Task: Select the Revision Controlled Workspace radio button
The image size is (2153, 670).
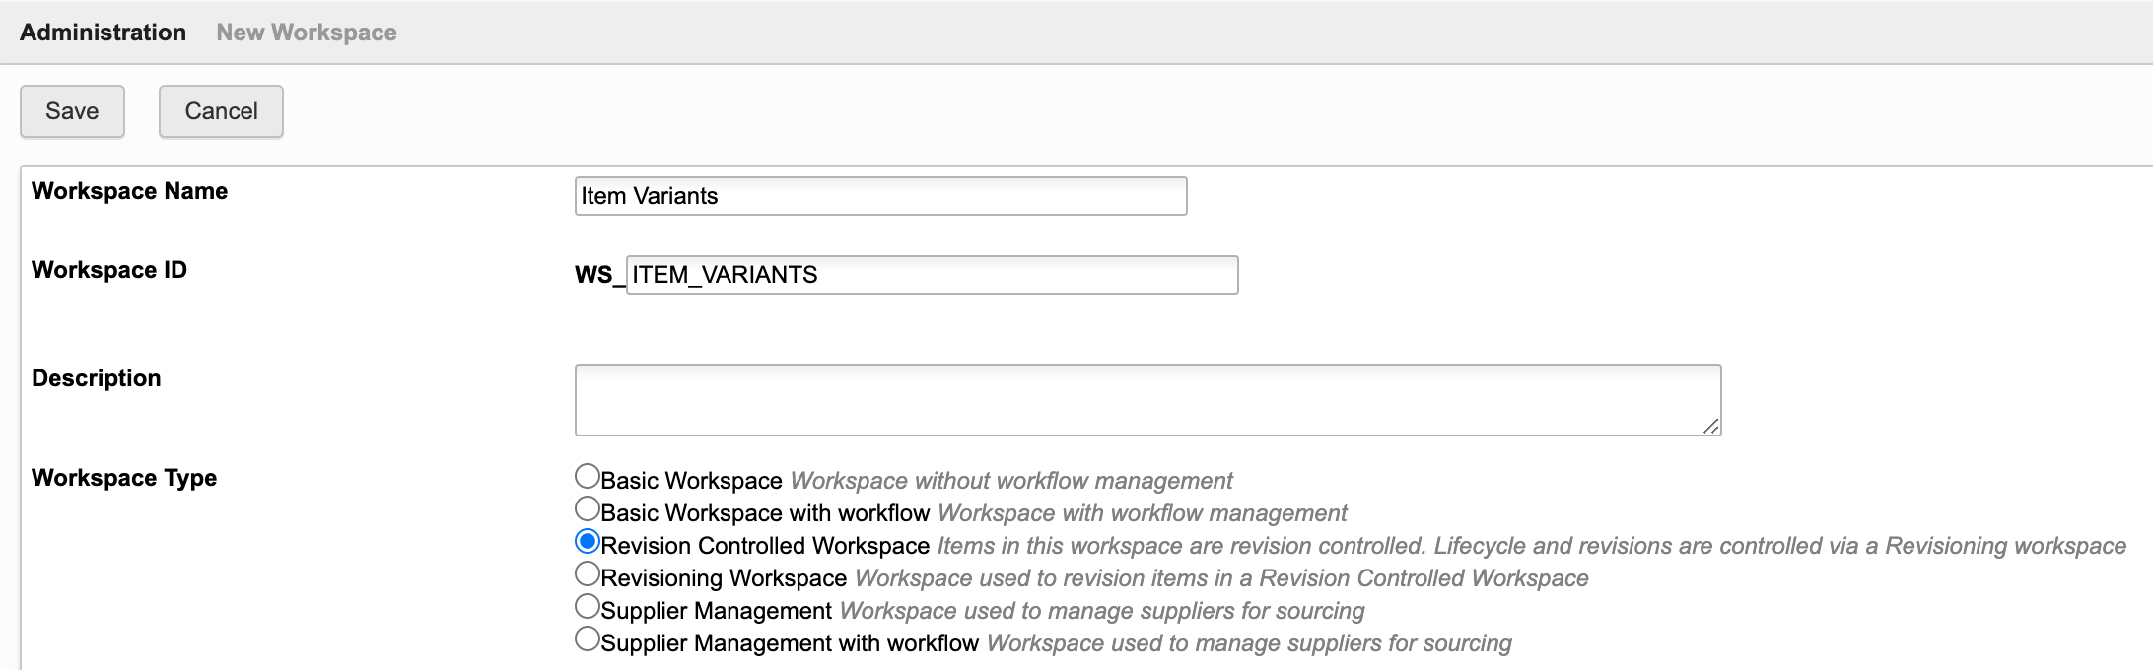Action: coord(588,542)
